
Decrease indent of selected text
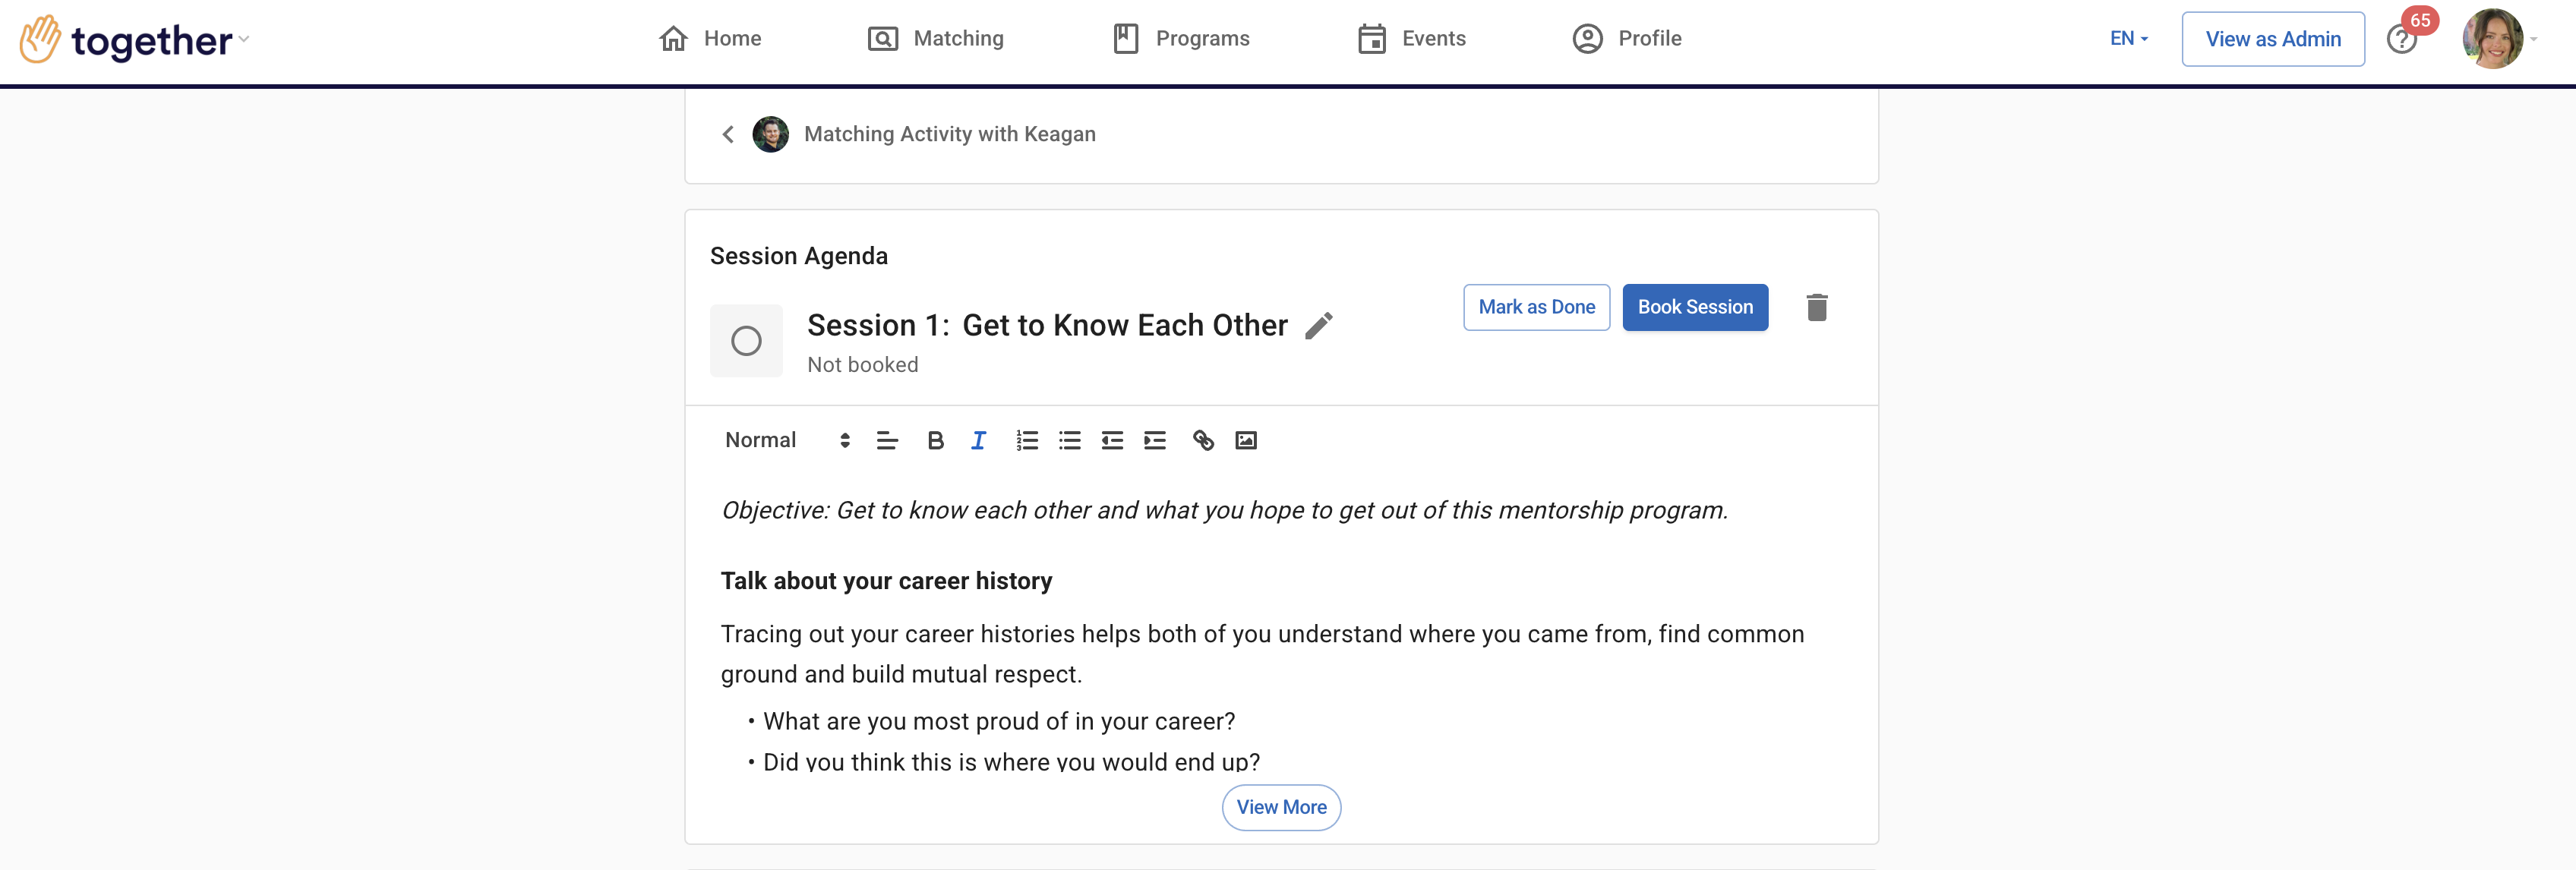coord(1112,441)
